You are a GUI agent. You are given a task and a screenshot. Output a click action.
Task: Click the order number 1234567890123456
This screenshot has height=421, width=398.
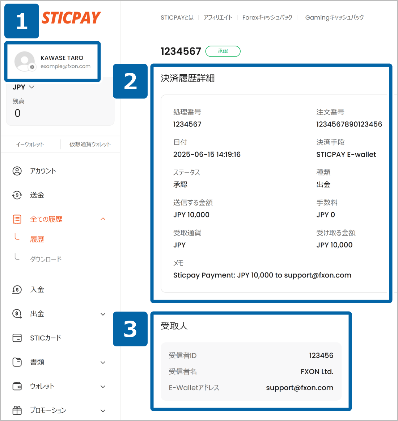349,124
